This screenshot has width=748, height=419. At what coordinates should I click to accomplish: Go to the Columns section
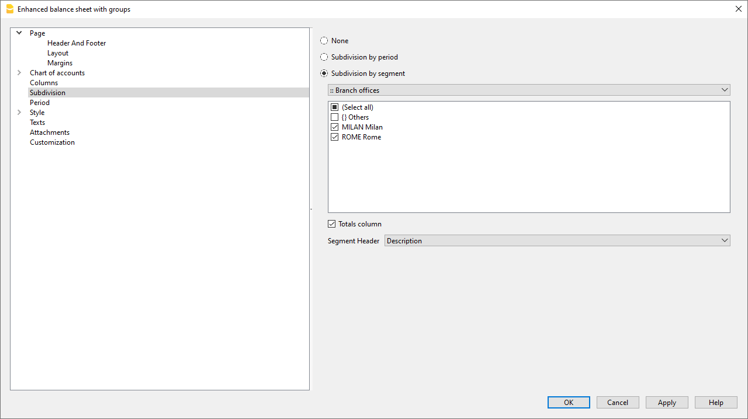44,83
